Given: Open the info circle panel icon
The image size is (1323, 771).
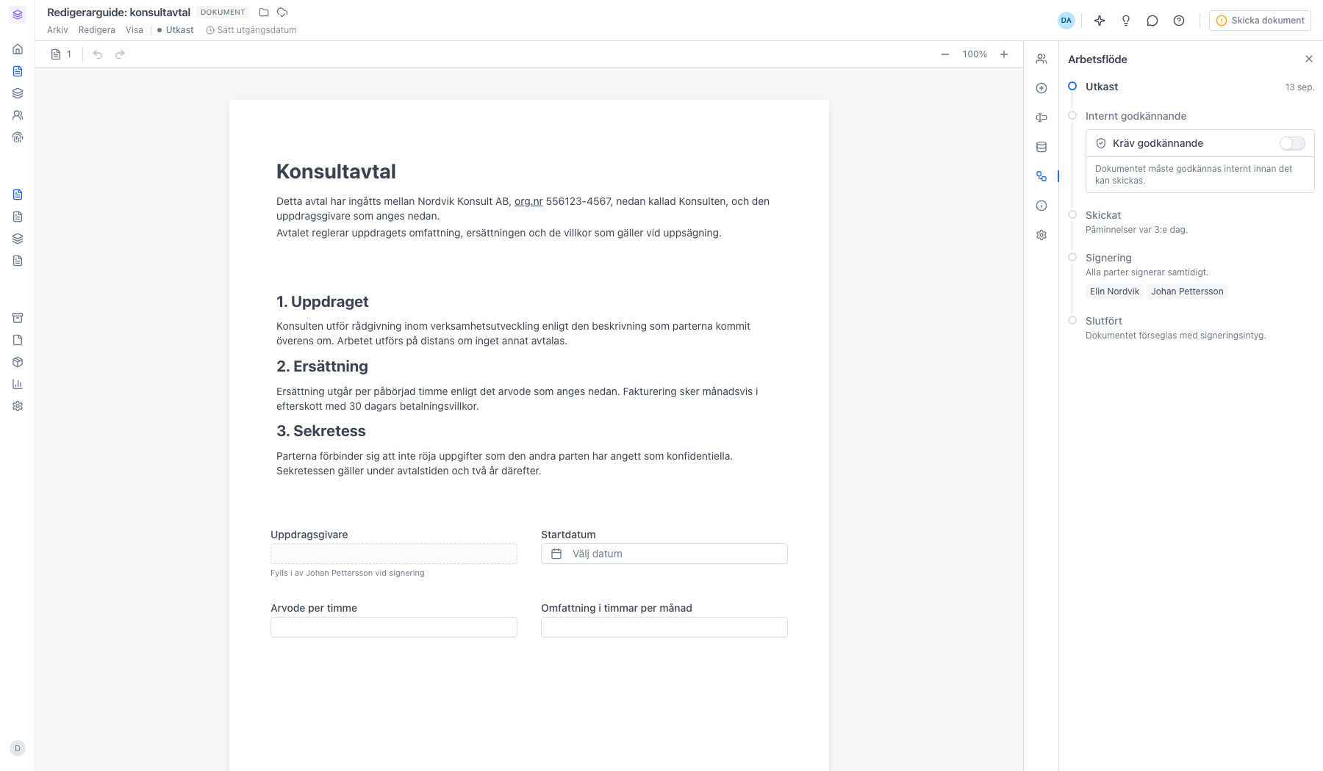Looking at the screenshot, I should point(1041,206).
